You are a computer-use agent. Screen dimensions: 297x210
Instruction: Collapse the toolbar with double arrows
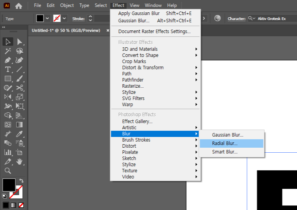(x=3, y=27)
